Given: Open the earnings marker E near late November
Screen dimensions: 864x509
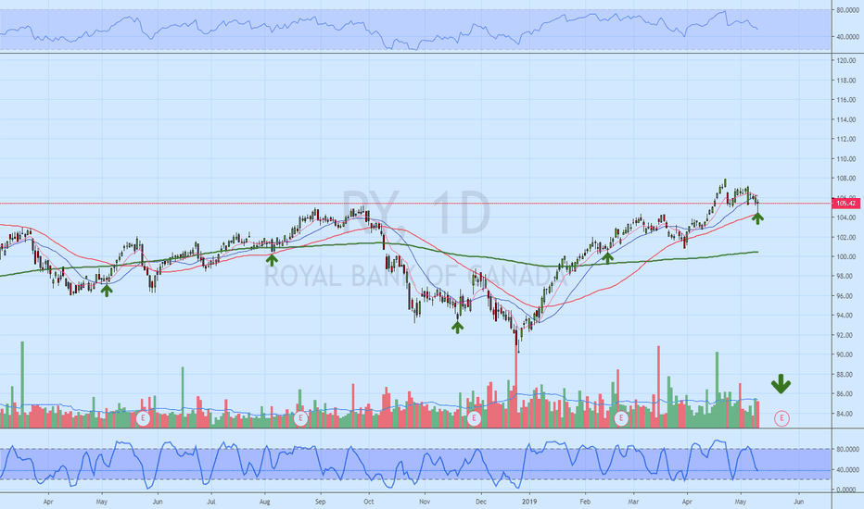Looking at the screenshot, I should click(474, 418).
